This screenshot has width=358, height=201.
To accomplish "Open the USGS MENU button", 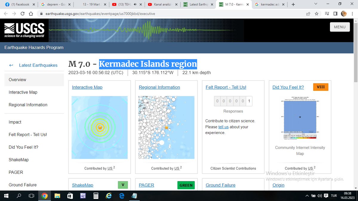I will (x=340, y=27).
